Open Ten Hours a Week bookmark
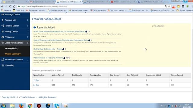193x108 pixels. coord(117,10)
